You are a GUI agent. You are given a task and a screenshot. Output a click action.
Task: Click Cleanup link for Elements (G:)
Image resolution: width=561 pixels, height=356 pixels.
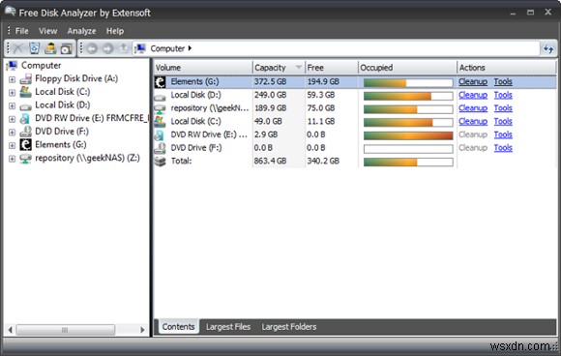coord(473,81)
